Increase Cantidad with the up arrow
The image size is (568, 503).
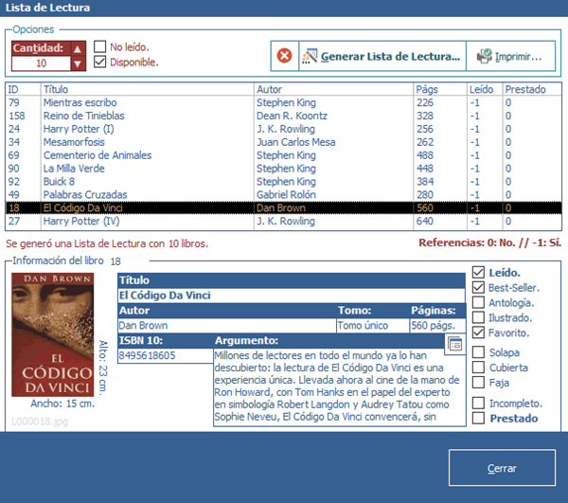coord(78,49)
